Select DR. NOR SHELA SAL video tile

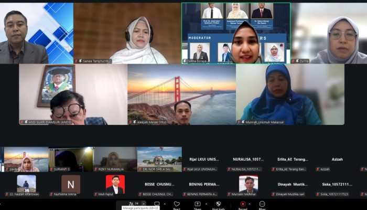pos(159,160)
